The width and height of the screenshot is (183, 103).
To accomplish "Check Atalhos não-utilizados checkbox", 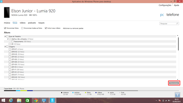I will [10, 39].
